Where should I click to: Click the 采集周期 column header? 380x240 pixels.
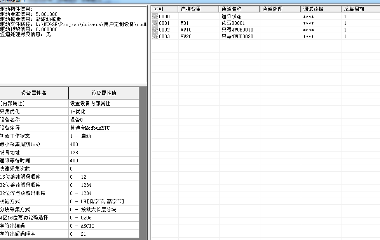click(x=360, y=9)
